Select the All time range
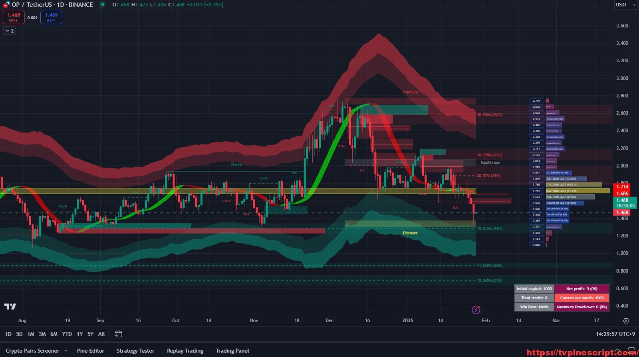This screenshot has width=639, height=357. (101, 334)
